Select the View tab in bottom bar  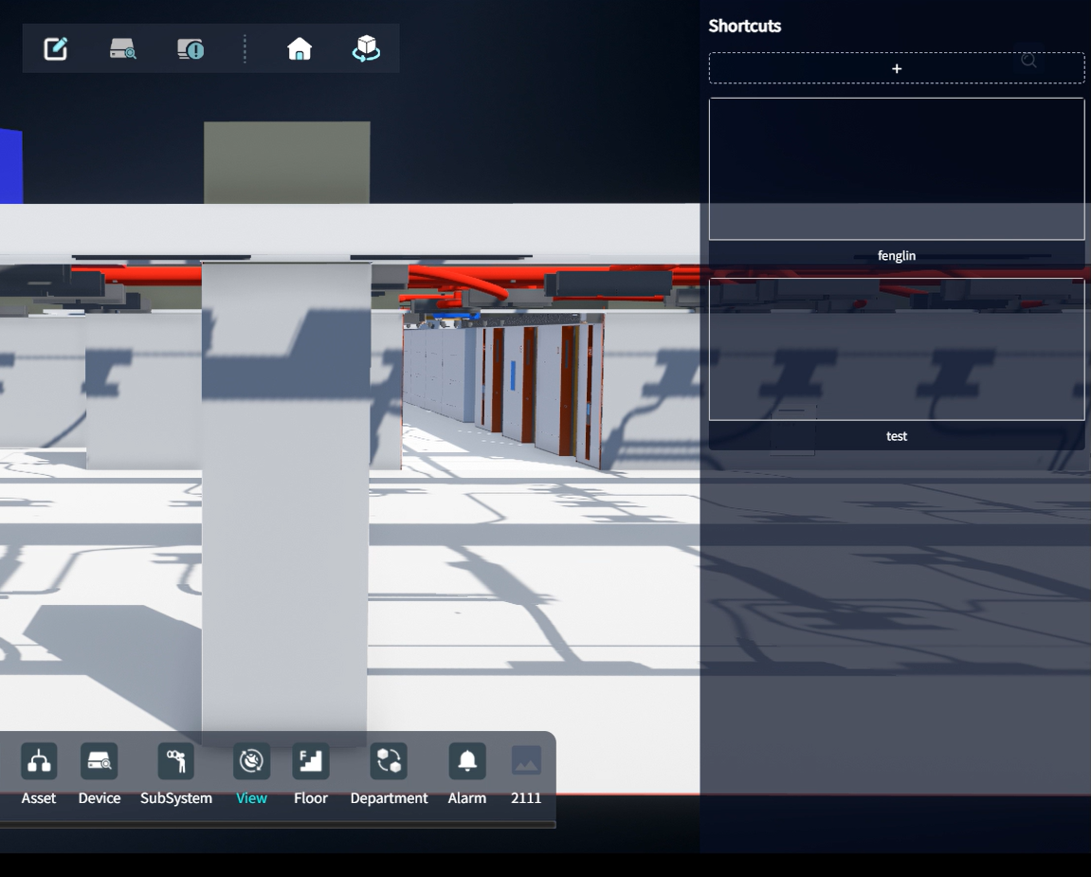tap(251, 761)
